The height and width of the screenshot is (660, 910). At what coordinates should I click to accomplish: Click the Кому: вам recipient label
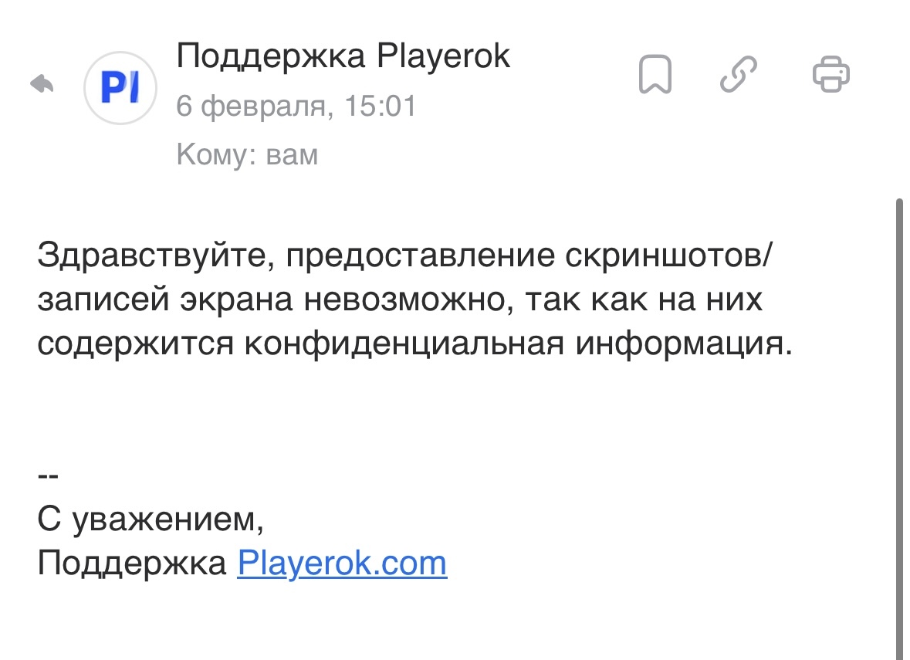pos(247,153)
